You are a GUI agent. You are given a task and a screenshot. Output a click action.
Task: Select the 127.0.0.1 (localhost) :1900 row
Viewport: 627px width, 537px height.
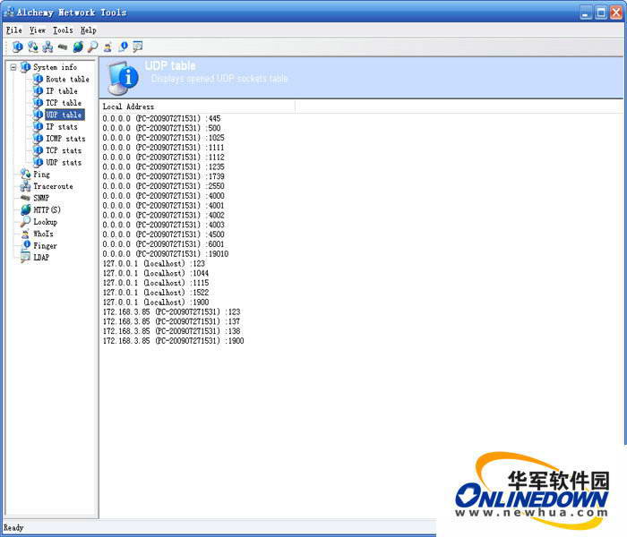coord(156,303)
